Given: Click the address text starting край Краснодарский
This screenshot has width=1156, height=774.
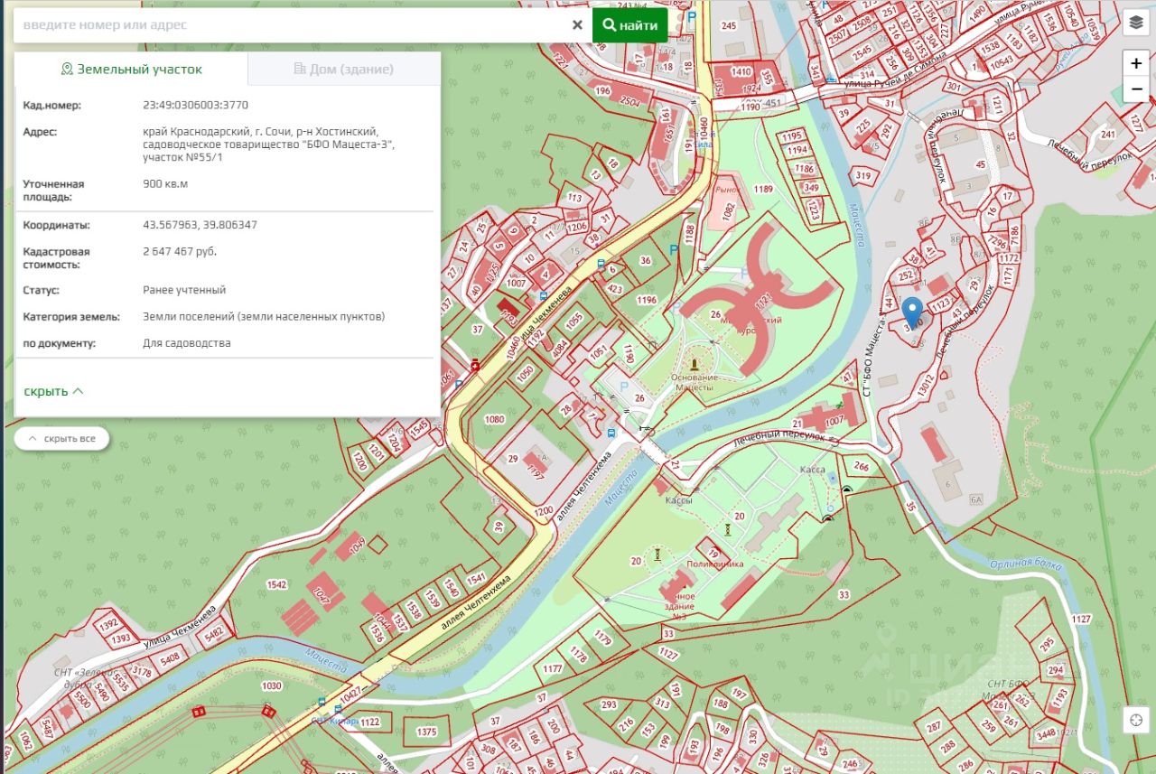Looking at the screenshot, I should [269, 145].
